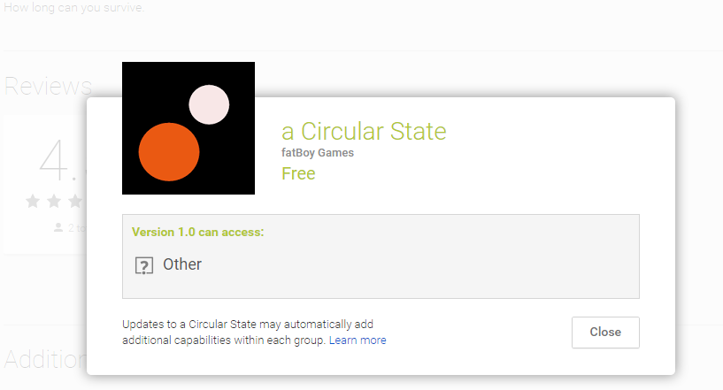Click the Version 1.0 can access heading
This screenshot has height=390, width=723.
(x=198, y=233)
